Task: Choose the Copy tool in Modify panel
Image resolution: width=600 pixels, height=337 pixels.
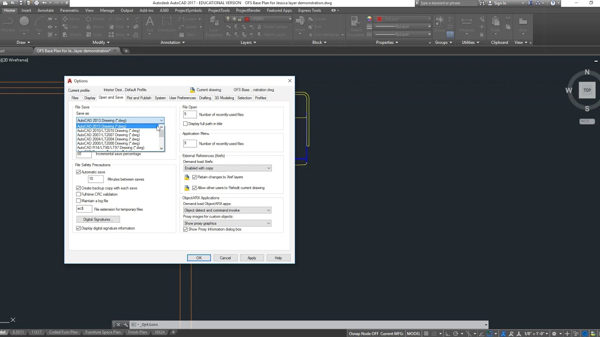Action: tap(70, 27)
